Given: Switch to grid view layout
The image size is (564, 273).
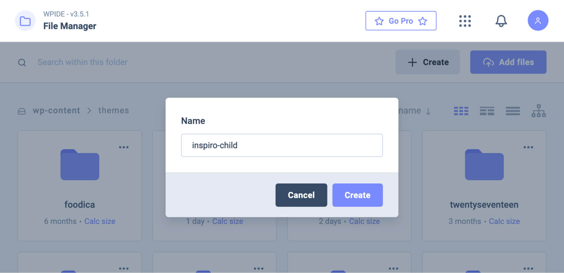Looking at the screenshot, I should tap(461, 111).
